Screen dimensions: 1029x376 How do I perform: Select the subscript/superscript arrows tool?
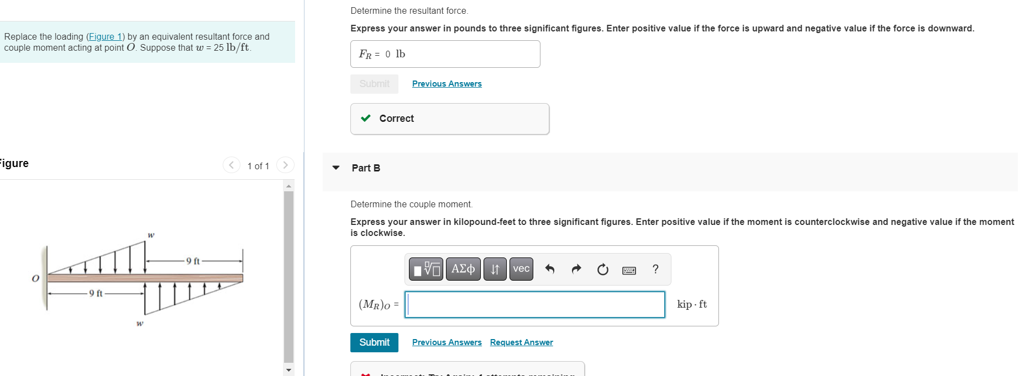(495, 269)
